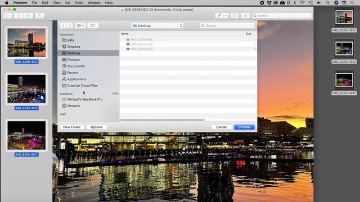Click Hide next to Locations
The image size is (360, 202).
coord(115,94)
